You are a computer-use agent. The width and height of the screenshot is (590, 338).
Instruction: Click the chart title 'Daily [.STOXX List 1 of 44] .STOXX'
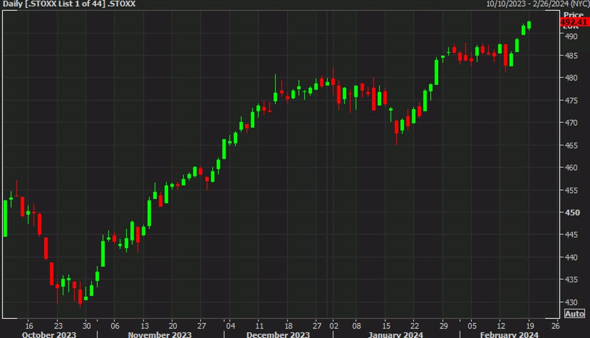(69, 4)
